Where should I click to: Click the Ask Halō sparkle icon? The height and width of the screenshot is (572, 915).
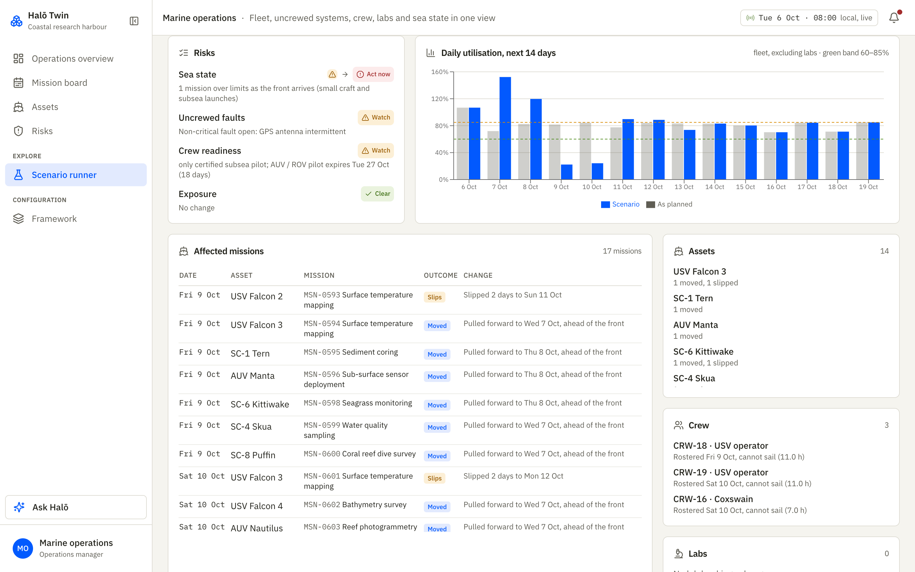coord(19,507)
